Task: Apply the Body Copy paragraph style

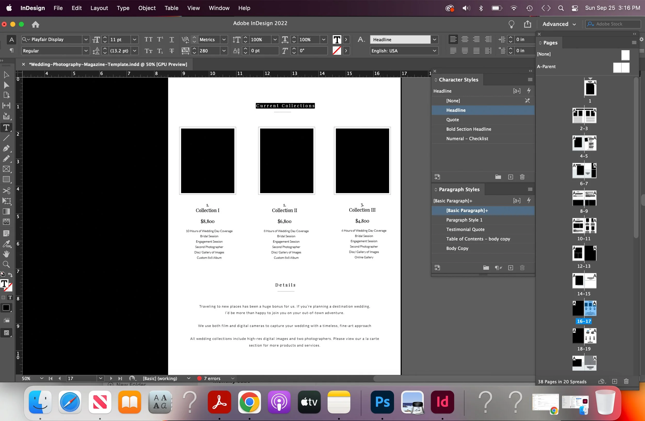Action: coord(483,248)
